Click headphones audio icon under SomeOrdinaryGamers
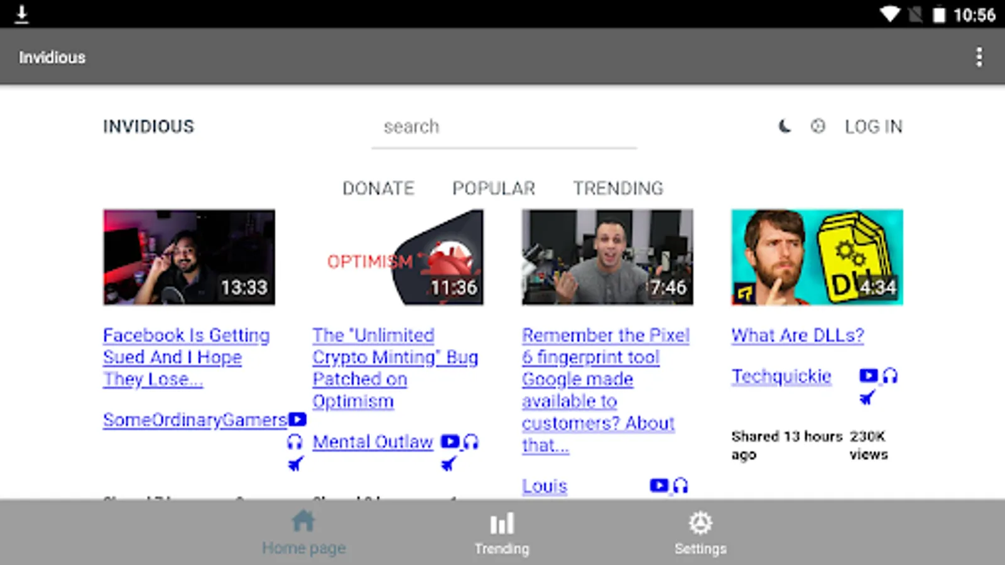Viewport: 1005px width, 565px height. coord(295,441)
